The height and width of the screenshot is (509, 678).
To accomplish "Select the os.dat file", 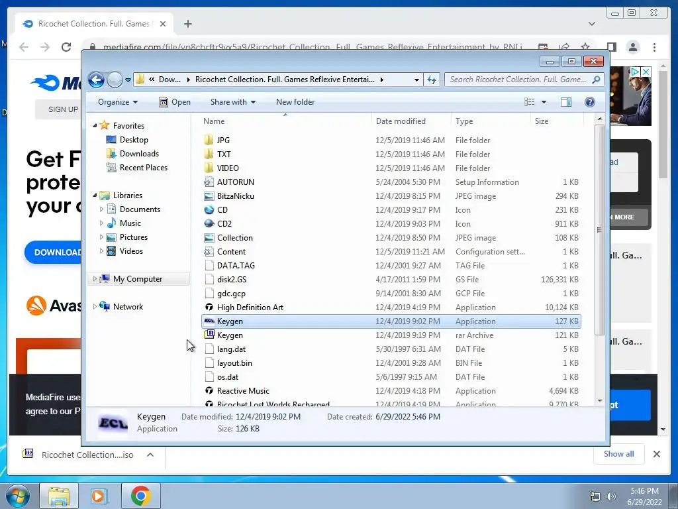I will coord(228,377).
